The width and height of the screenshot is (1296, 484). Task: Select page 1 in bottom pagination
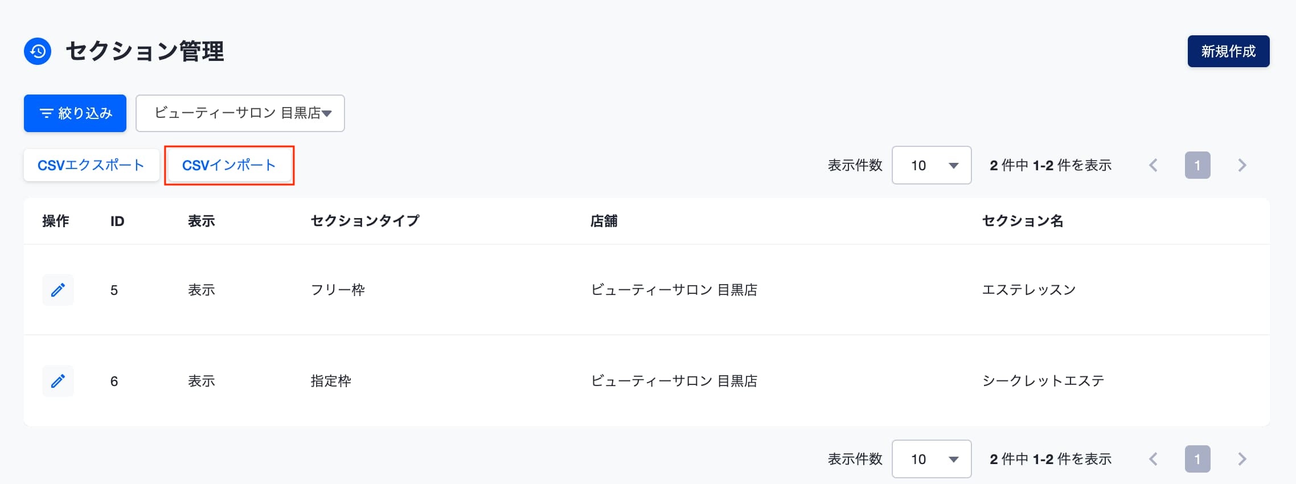[1197, 459]
